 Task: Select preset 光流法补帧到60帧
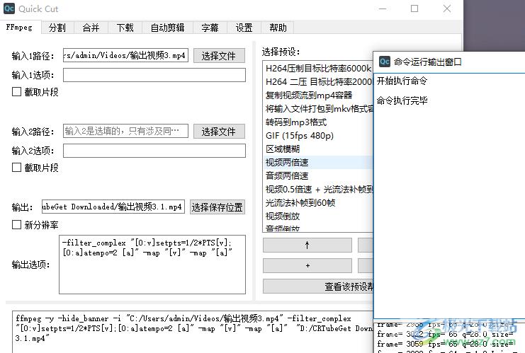click(318, 202)
